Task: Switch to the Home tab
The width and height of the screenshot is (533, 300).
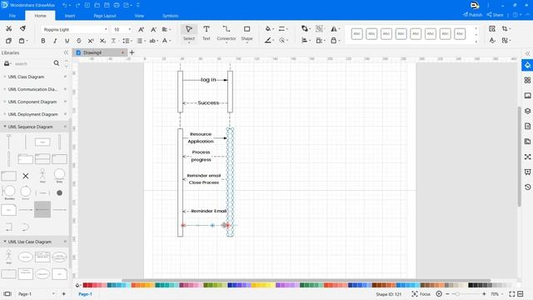Action: pyautogui.click(x=40, y=16)
